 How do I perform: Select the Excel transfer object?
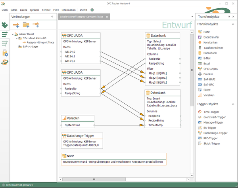point(204,63)
